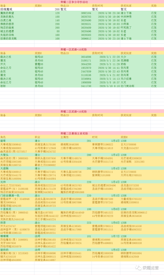Select the cell 隐身戒指3222210

tap(45, 185)
